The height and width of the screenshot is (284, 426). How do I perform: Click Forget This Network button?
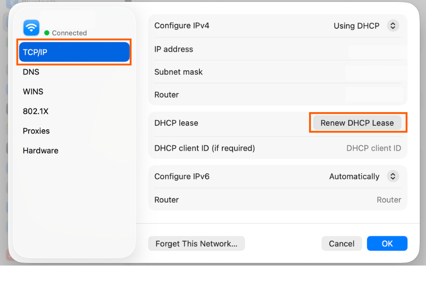click(196, 243)
